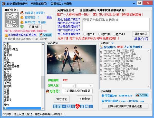
Task: Click the 成功用户 log scroll up arrow
Action: [x=149, y=51]
